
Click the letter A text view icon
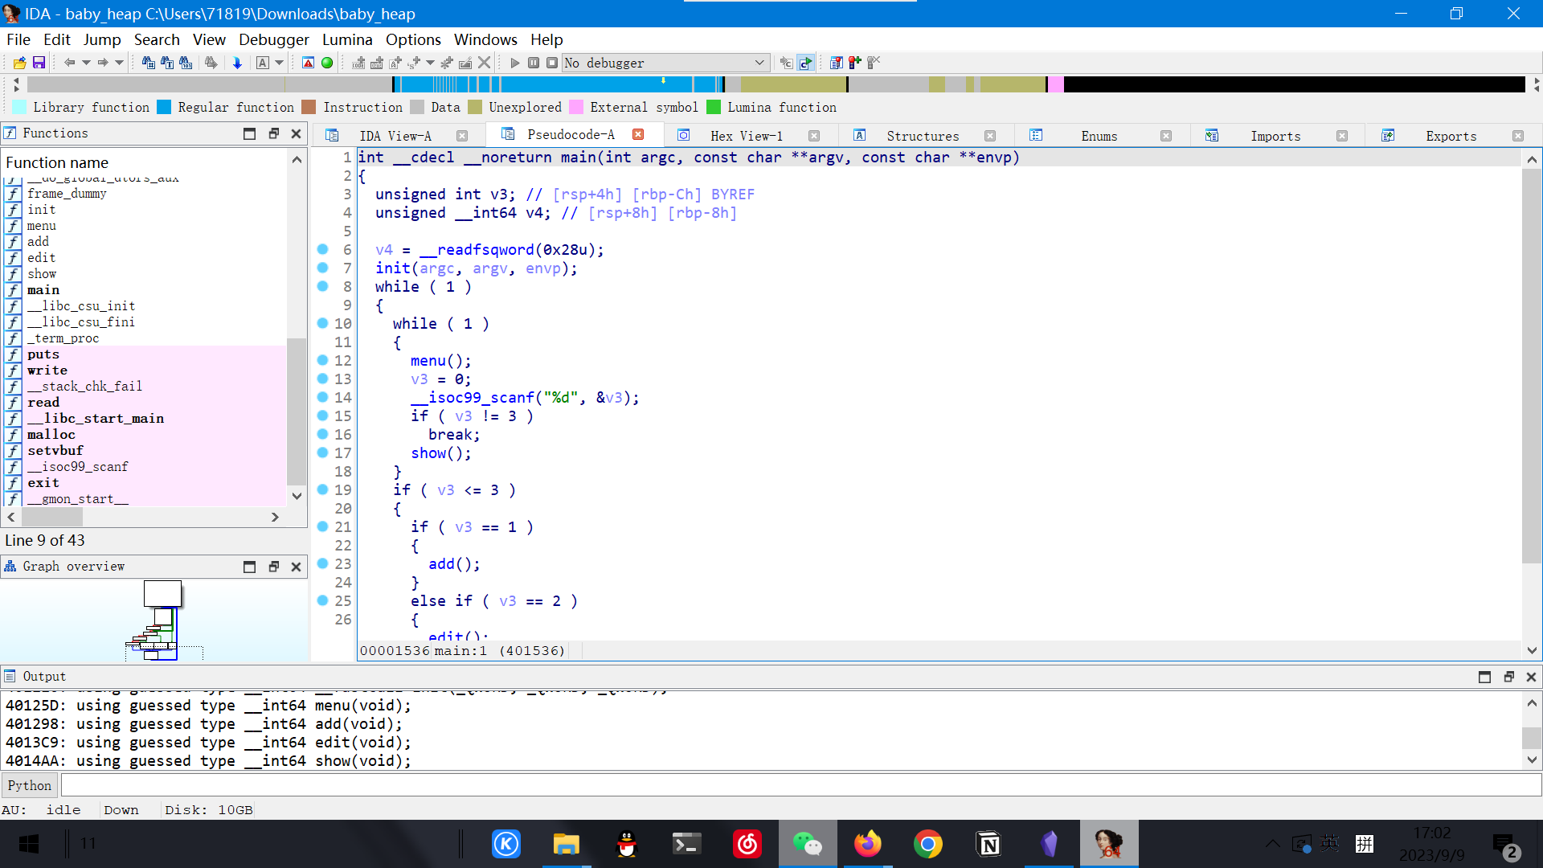click(x=263, y=63)
